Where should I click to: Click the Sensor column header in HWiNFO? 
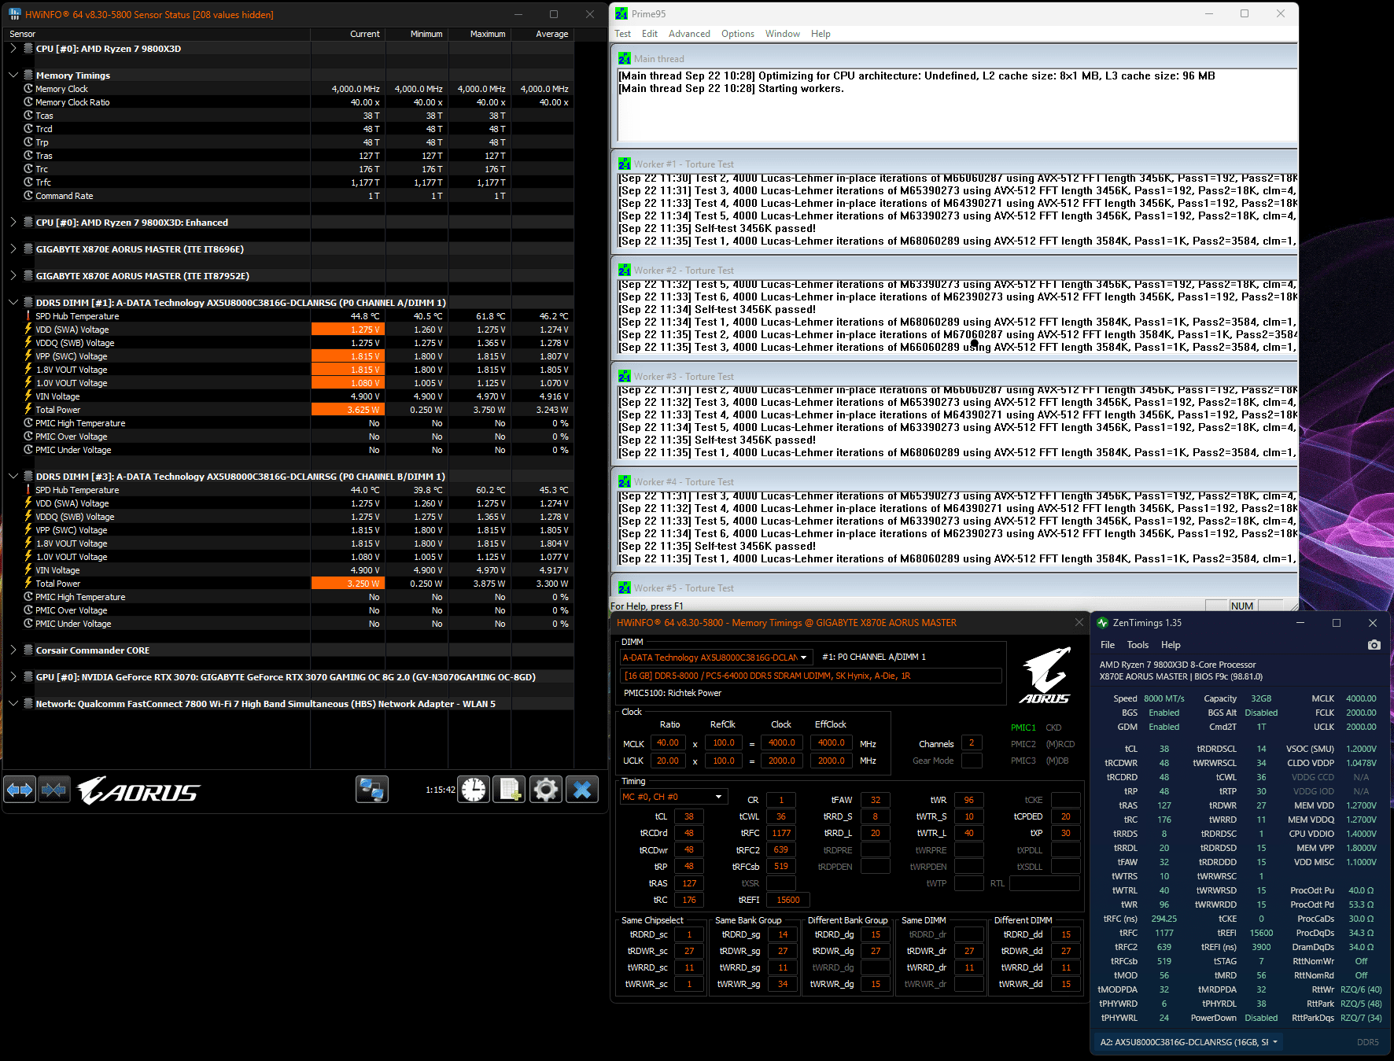(157, 35)
